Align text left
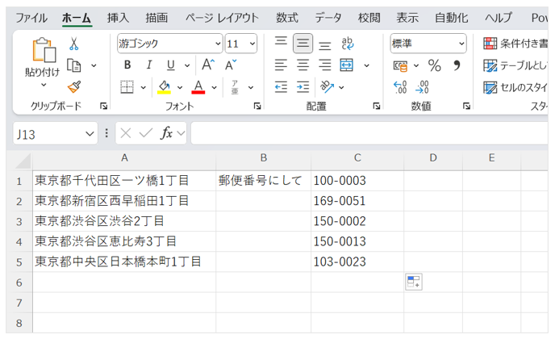Viewport: 555px width, 343px height. click(281, 65)
